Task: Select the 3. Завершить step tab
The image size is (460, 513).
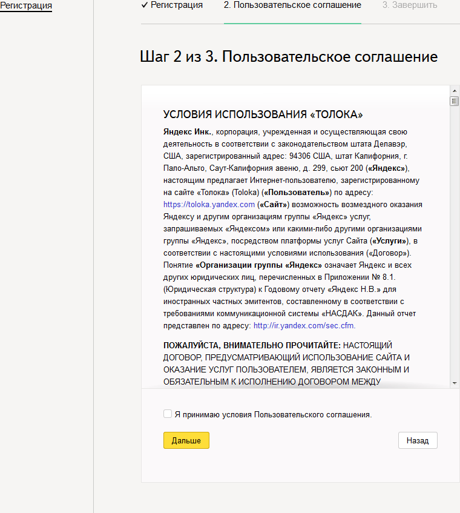Action: click(410, 5)
